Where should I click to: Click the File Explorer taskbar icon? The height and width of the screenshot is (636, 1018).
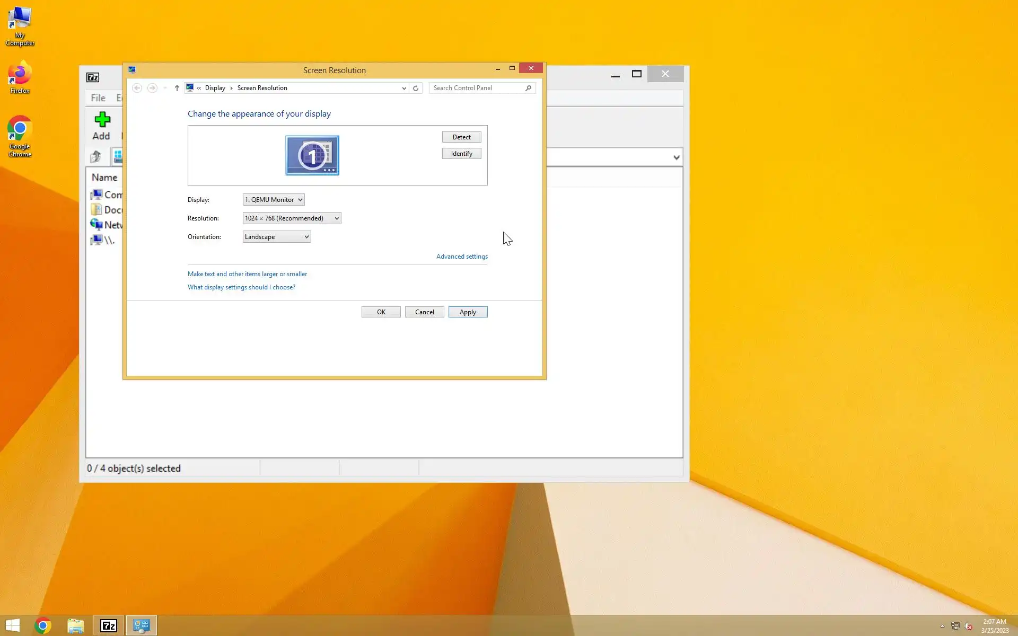tap(76, 626)
